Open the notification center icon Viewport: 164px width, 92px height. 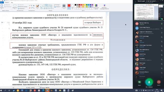pos(162,90)
